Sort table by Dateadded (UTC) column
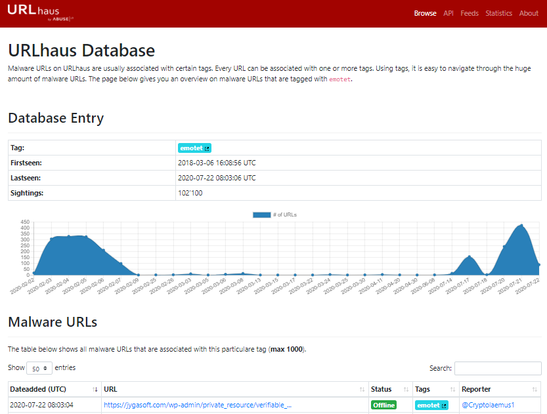 (x=55, y=389)
